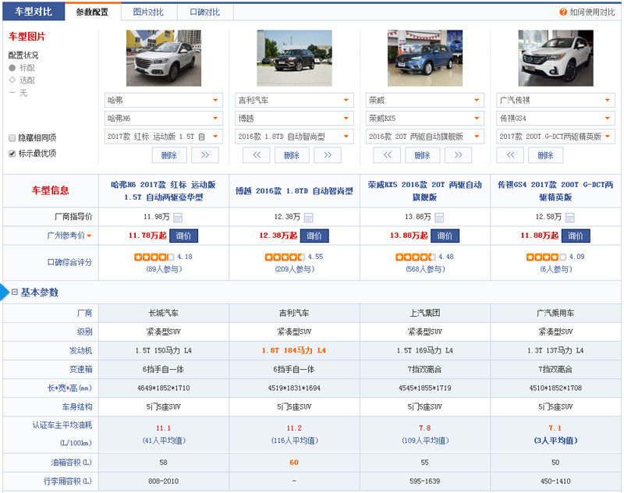Collapse 基本参数 section minus icon

pyautogui.click(x=15, y=292)
